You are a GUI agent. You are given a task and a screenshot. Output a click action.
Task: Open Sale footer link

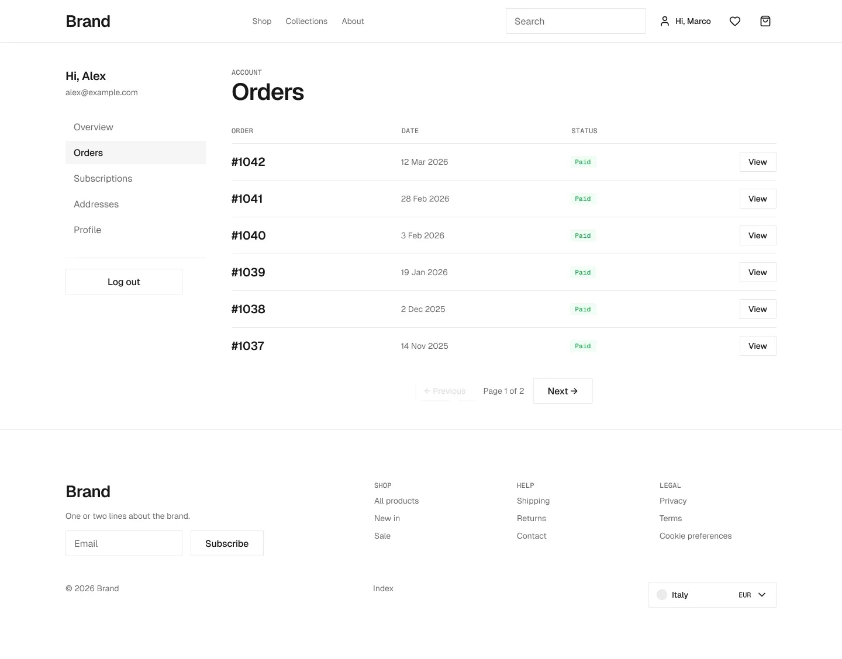[x=382, y=536]
